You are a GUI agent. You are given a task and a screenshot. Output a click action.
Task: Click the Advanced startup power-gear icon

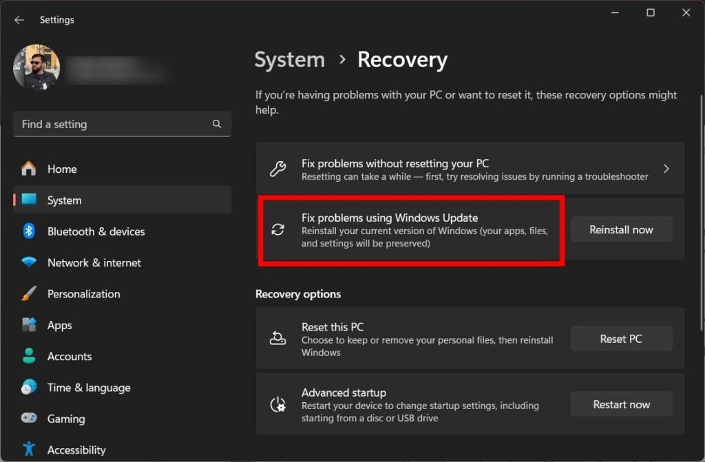coord(278,404)
